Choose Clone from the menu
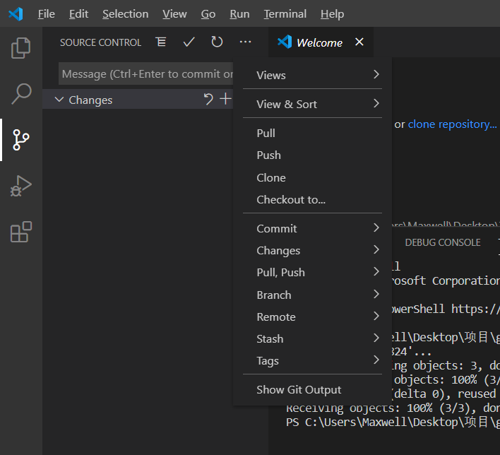 pos(312,178)
